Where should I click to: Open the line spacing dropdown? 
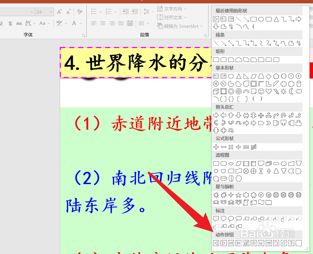click(x=153, y=12)
